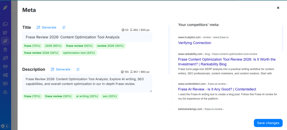Click the 'frase review 2026 (30%)' tag
Screen dimensions: 287x130
(x=41, y=53)
